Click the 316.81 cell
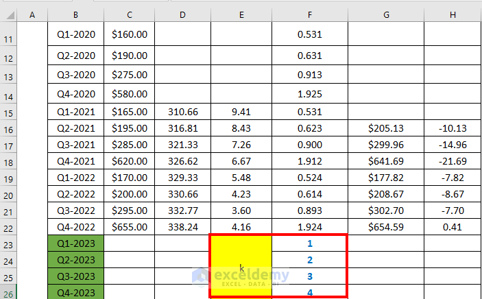482x299 pixels. (x=183, y=128)
